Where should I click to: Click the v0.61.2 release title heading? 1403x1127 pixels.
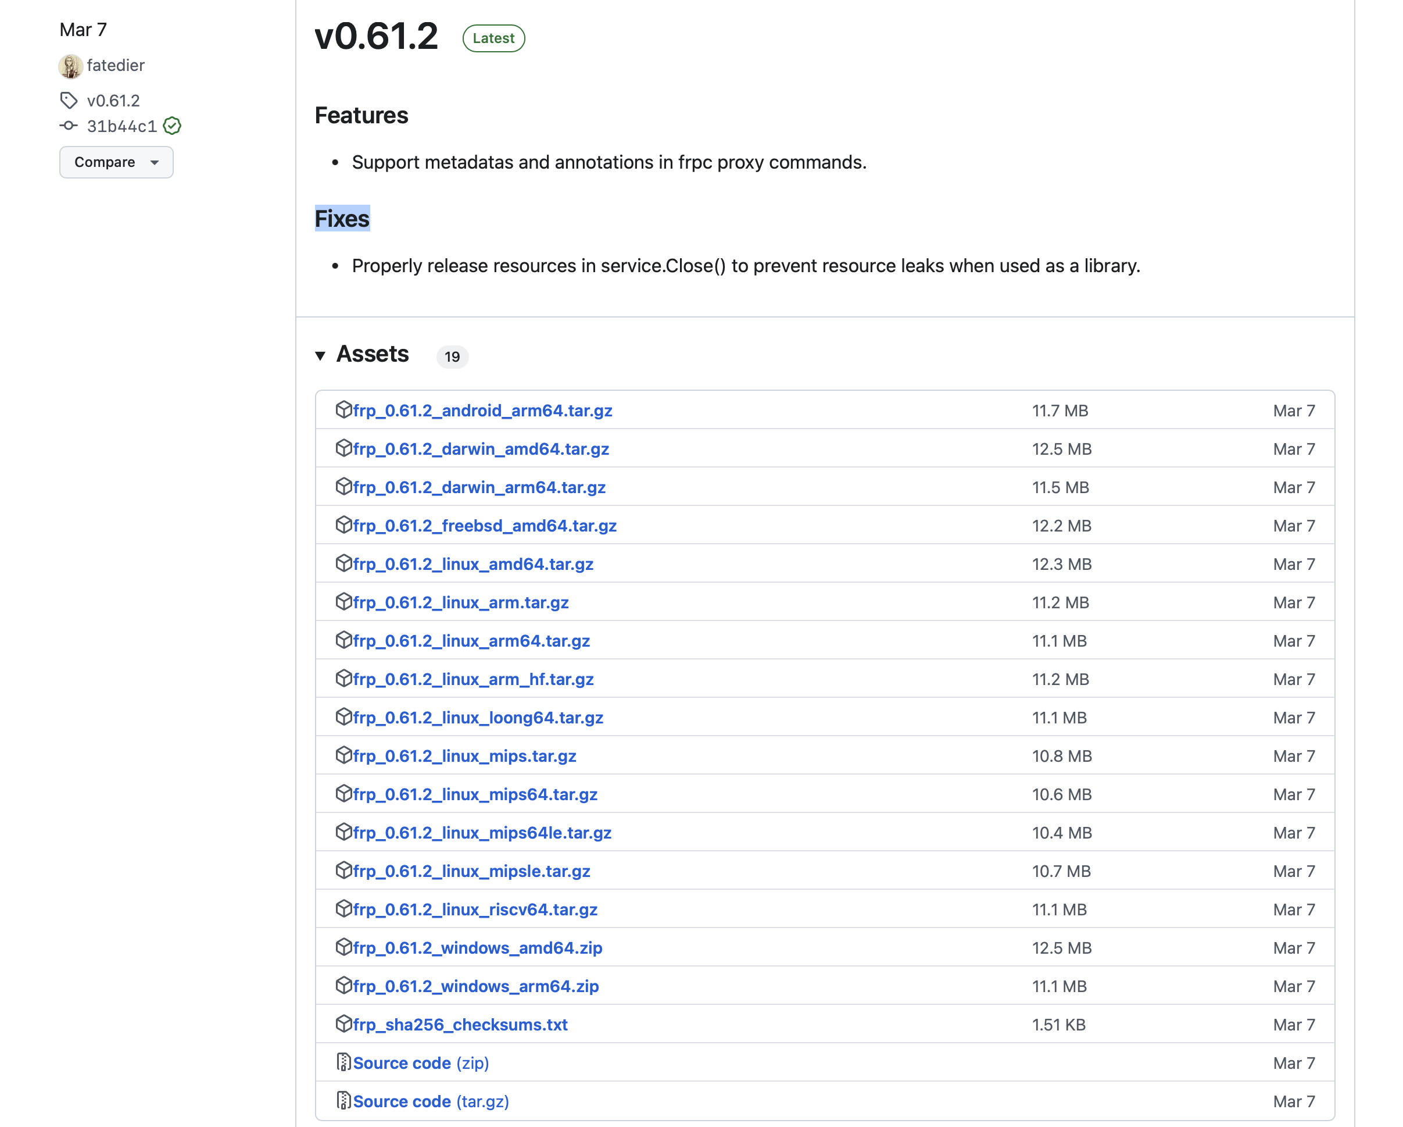coord(376,37)
